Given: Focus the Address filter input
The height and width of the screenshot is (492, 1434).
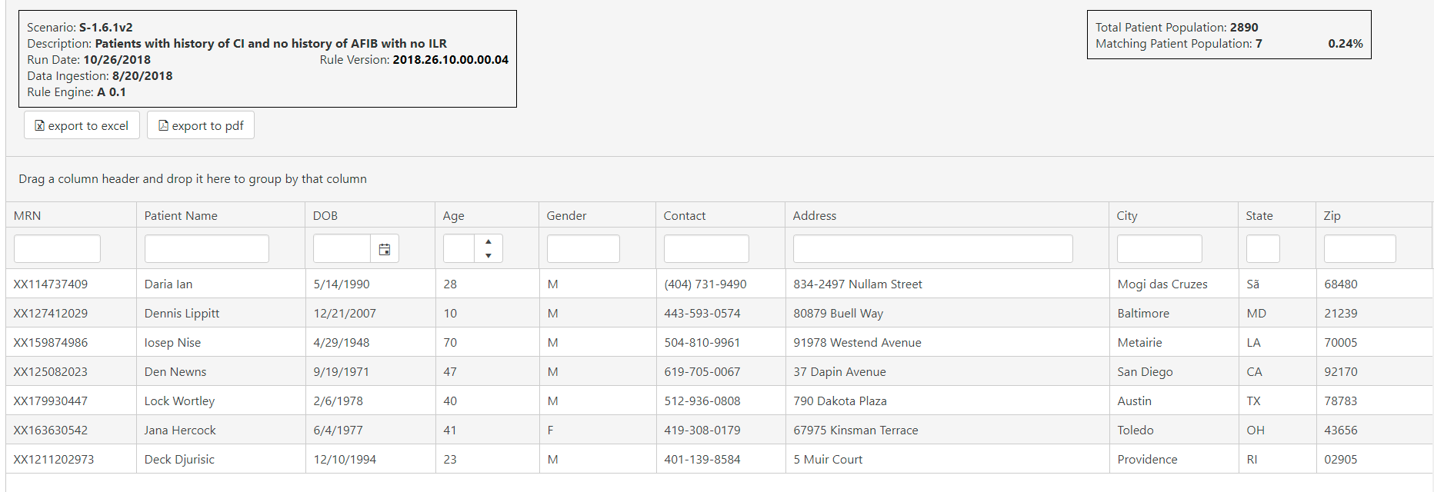Looking at the screenshot, I should pos(932,249).
